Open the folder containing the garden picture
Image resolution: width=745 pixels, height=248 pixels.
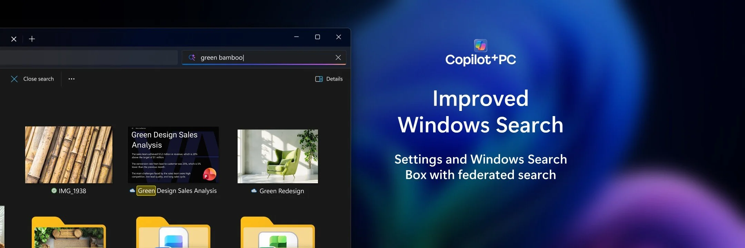(x=69, y=232)
